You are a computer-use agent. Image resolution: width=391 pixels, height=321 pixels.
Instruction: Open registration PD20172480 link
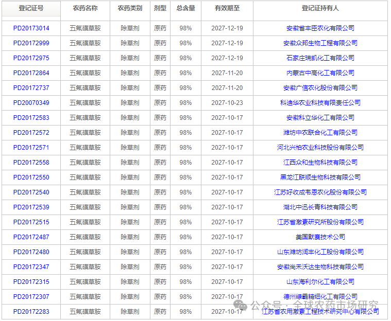tap(31, 252)
